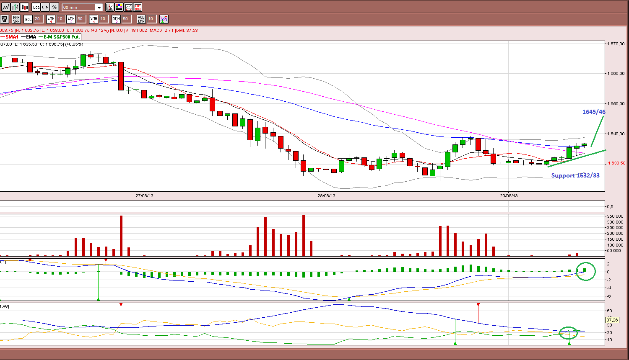Toggle the SMA 2 indicator

116,19
